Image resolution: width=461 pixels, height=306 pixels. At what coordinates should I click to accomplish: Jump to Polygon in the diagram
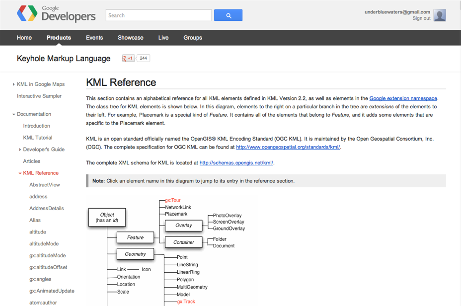(185, 280)
